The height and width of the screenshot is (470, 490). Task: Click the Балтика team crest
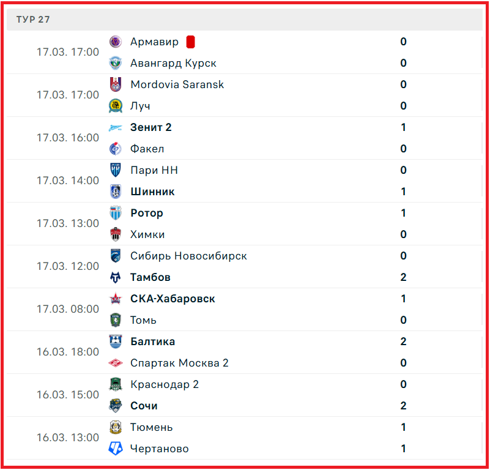click(116, 341)
